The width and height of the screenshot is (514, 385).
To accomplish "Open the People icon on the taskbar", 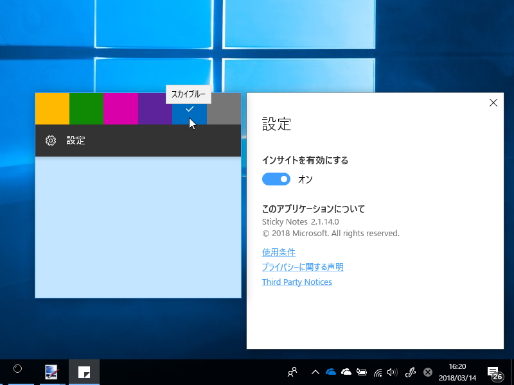I will [x=292, y=372].
